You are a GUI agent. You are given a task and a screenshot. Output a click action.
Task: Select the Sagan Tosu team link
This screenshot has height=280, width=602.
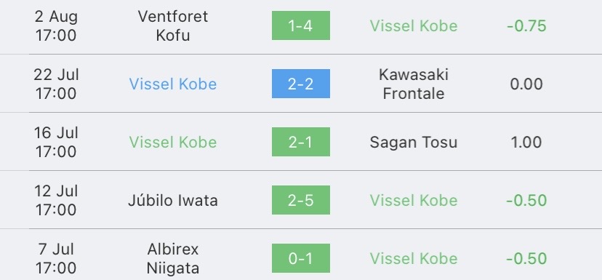[414, 142]
